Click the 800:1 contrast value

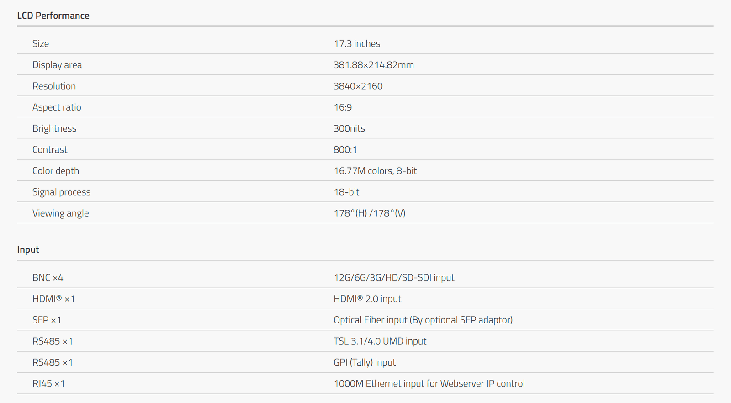point(345,149)
